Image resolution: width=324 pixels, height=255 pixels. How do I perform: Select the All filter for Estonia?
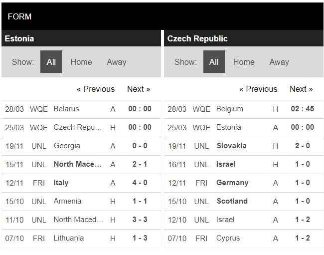(x=51, y=62)
